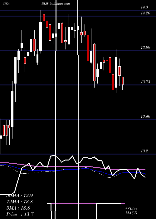
Task: Select the 14.3 price level label
Action: point(144,7)
